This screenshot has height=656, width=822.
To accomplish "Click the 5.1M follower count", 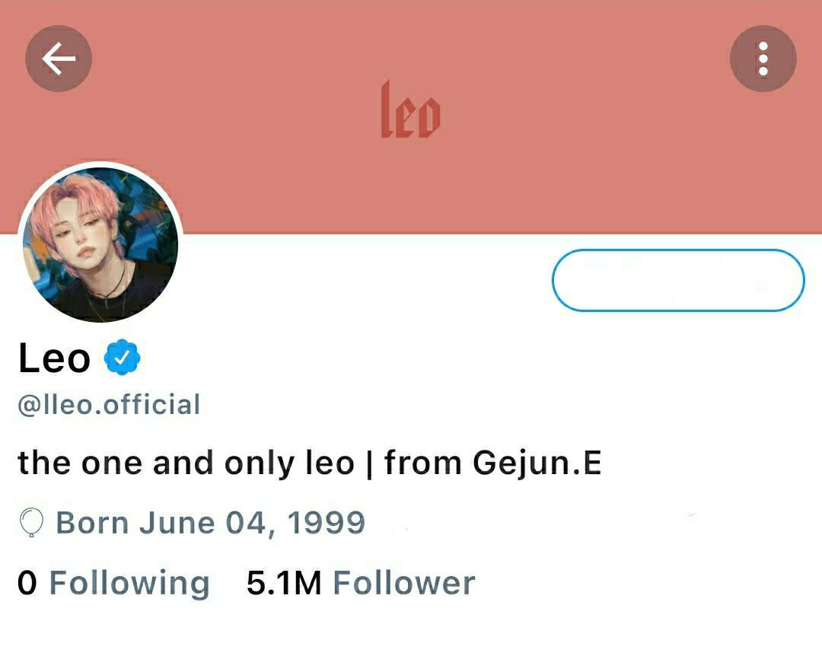I will click(x=284, y=583).
